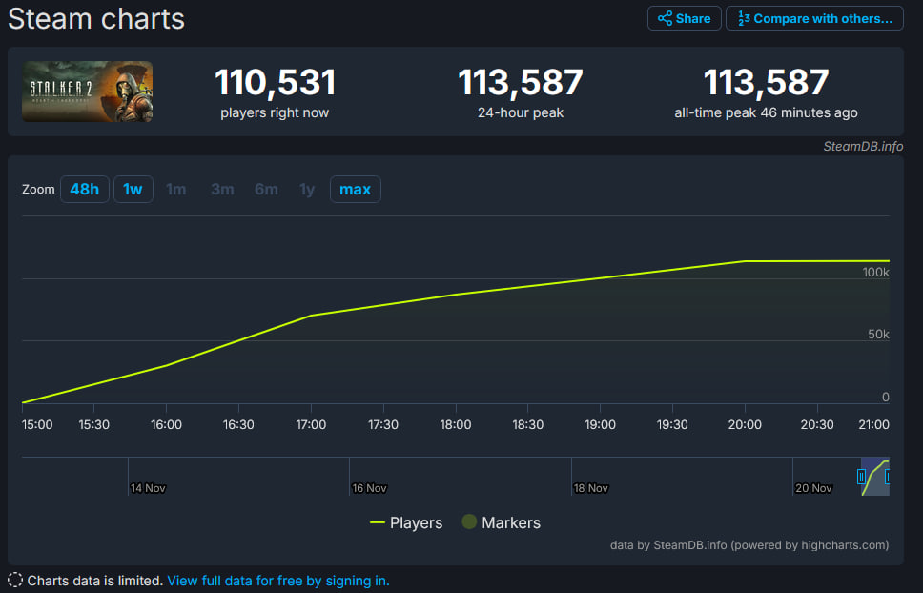Image resolution: width=923 pixels, height=593 pixels.
Task: Set chart zoom to 48h
Action: click(84, 190)
